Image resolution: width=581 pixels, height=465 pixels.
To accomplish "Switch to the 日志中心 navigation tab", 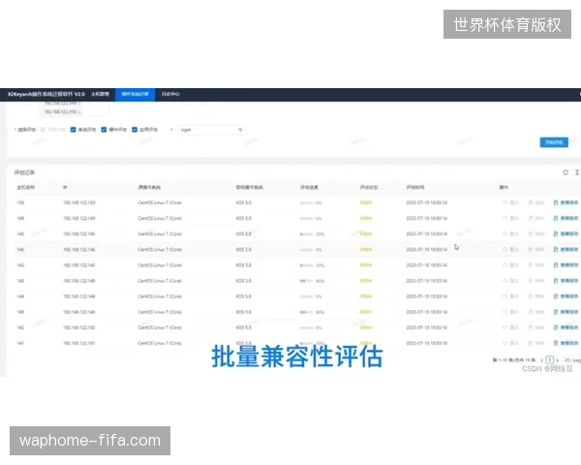I will [x=170, y=94].
